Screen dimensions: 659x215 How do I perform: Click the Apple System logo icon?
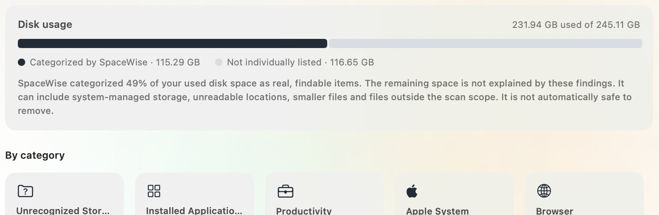412,191
